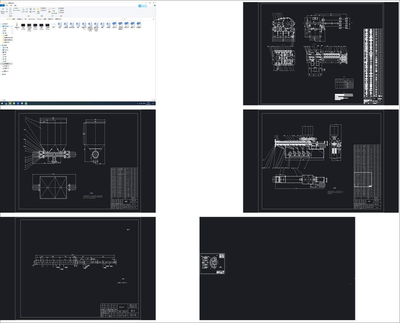
Task: Click the blue cloud button above ribbon
Action: click(x=143, y=6)
